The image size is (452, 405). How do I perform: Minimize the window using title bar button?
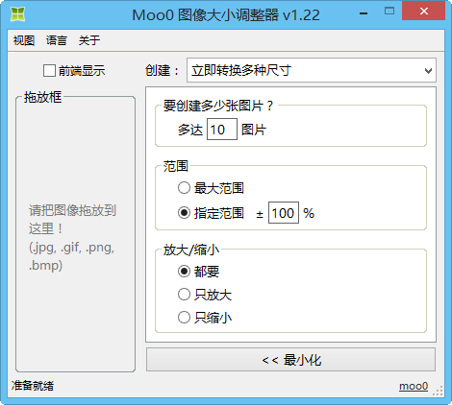click(364, 13)
